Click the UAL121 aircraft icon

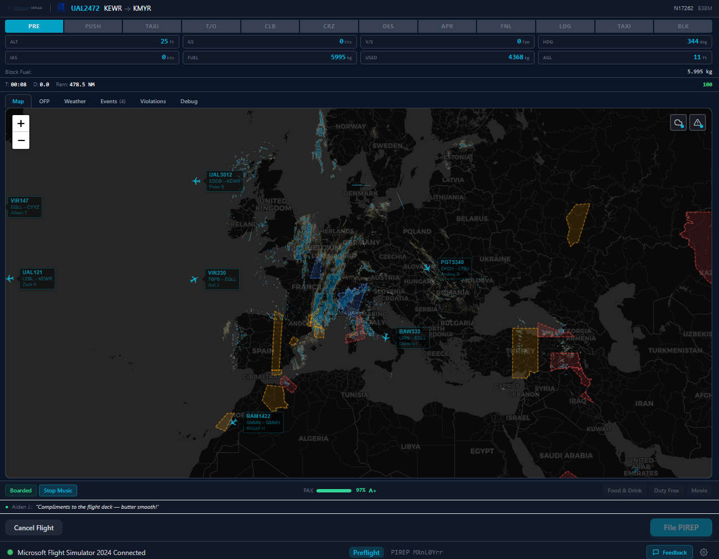click(x=10, y=279)
